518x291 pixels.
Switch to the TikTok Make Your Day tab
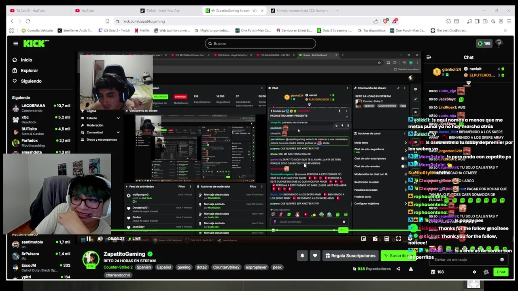click(x=169, y=11)
